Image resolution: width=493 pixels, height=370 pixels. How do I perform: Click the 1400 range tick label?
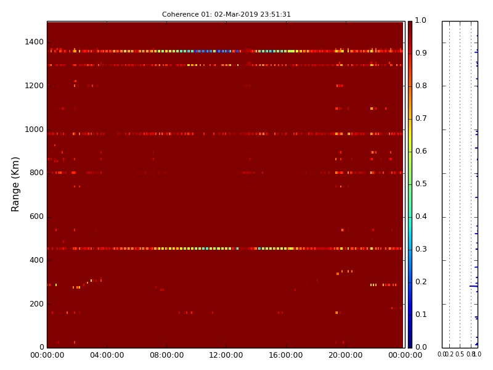pyautogui.click(x=35, y=42)
